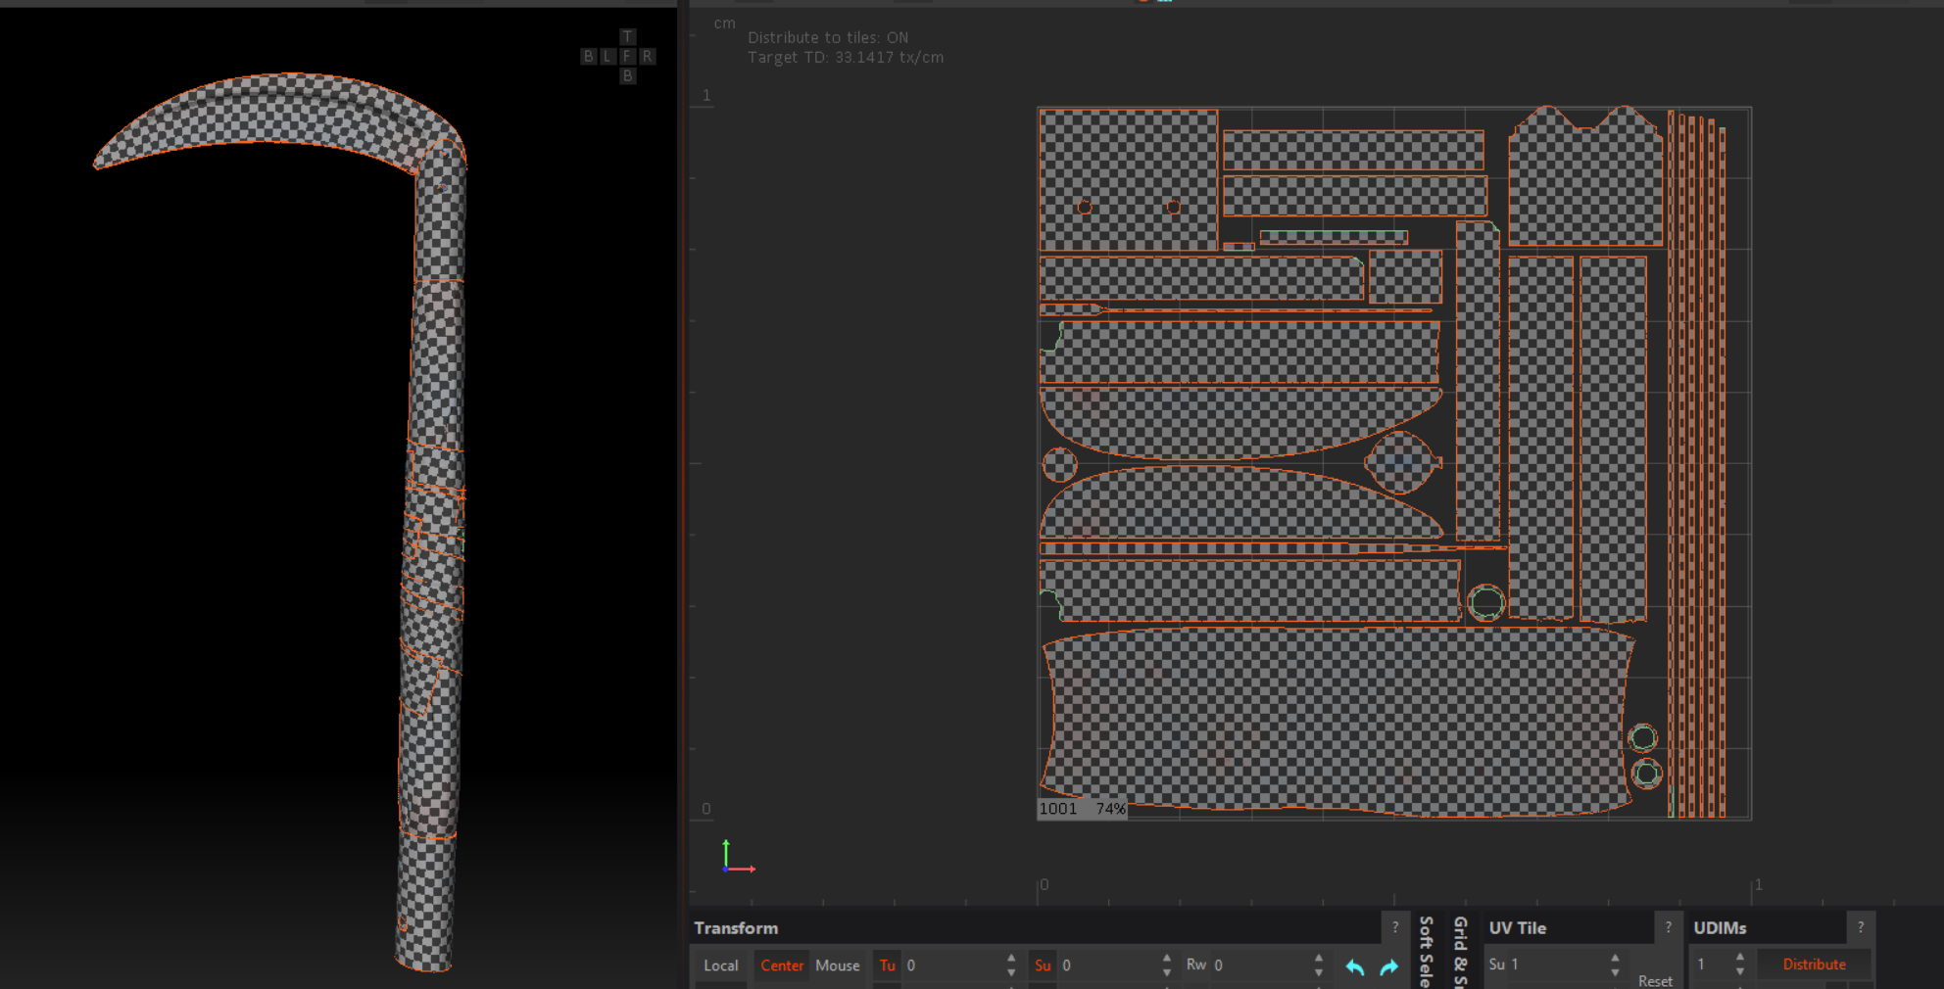Set 3D view to Left with L
The width and height of the screenshot is (1944, 989).
click(607, 57)
